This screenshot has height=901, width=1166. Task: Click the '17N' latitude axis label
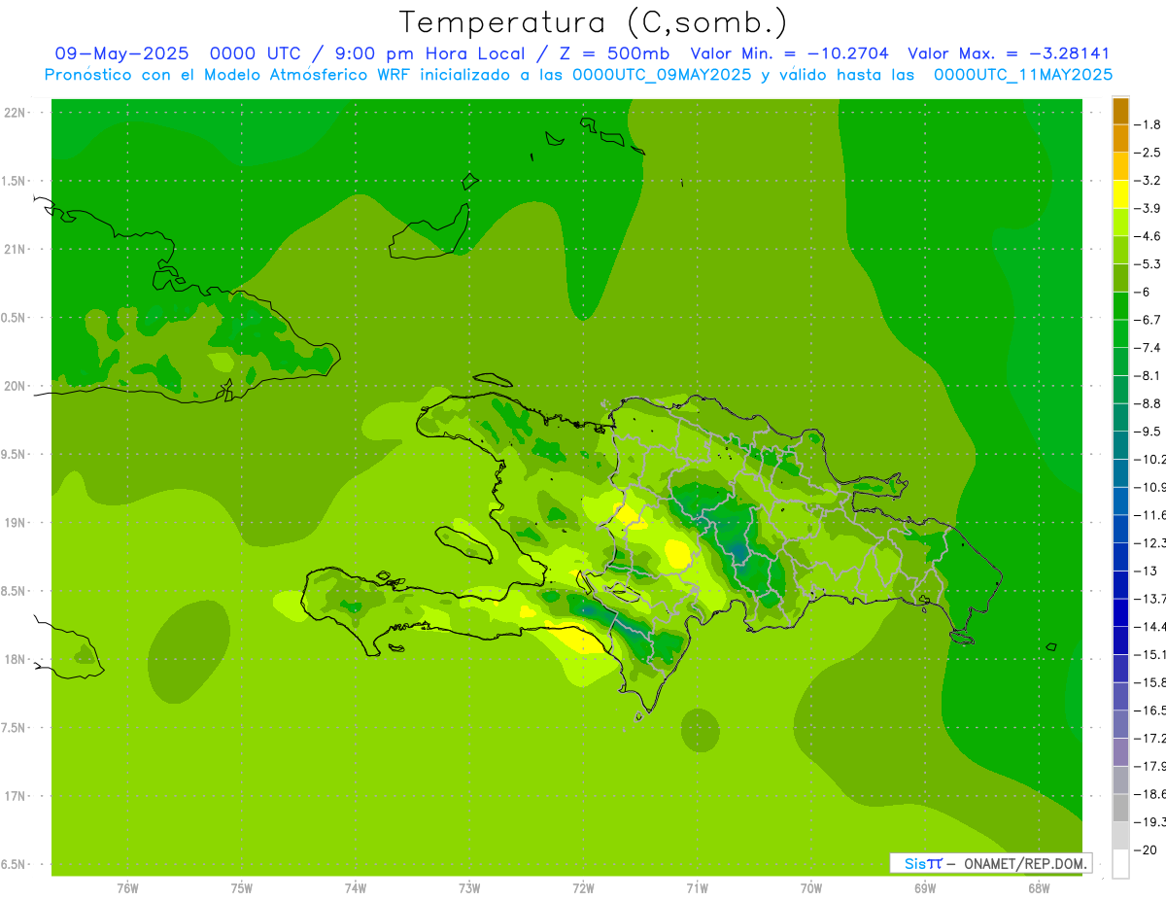(x=17, y=796)
